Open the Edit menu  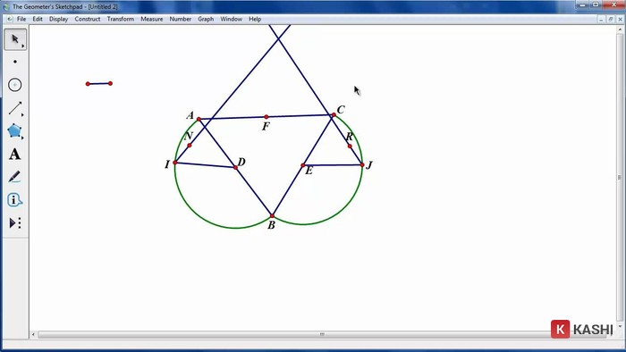pos(38,19)
